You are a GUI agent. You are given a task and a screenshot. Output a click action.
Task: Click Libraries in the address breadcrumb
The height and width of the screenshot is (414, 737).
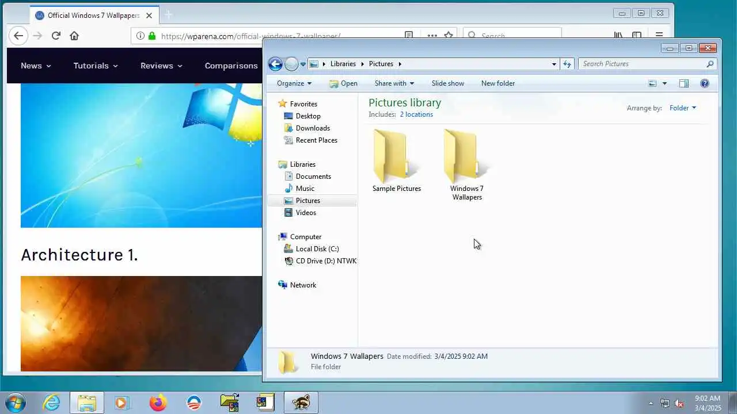point(343,64)
